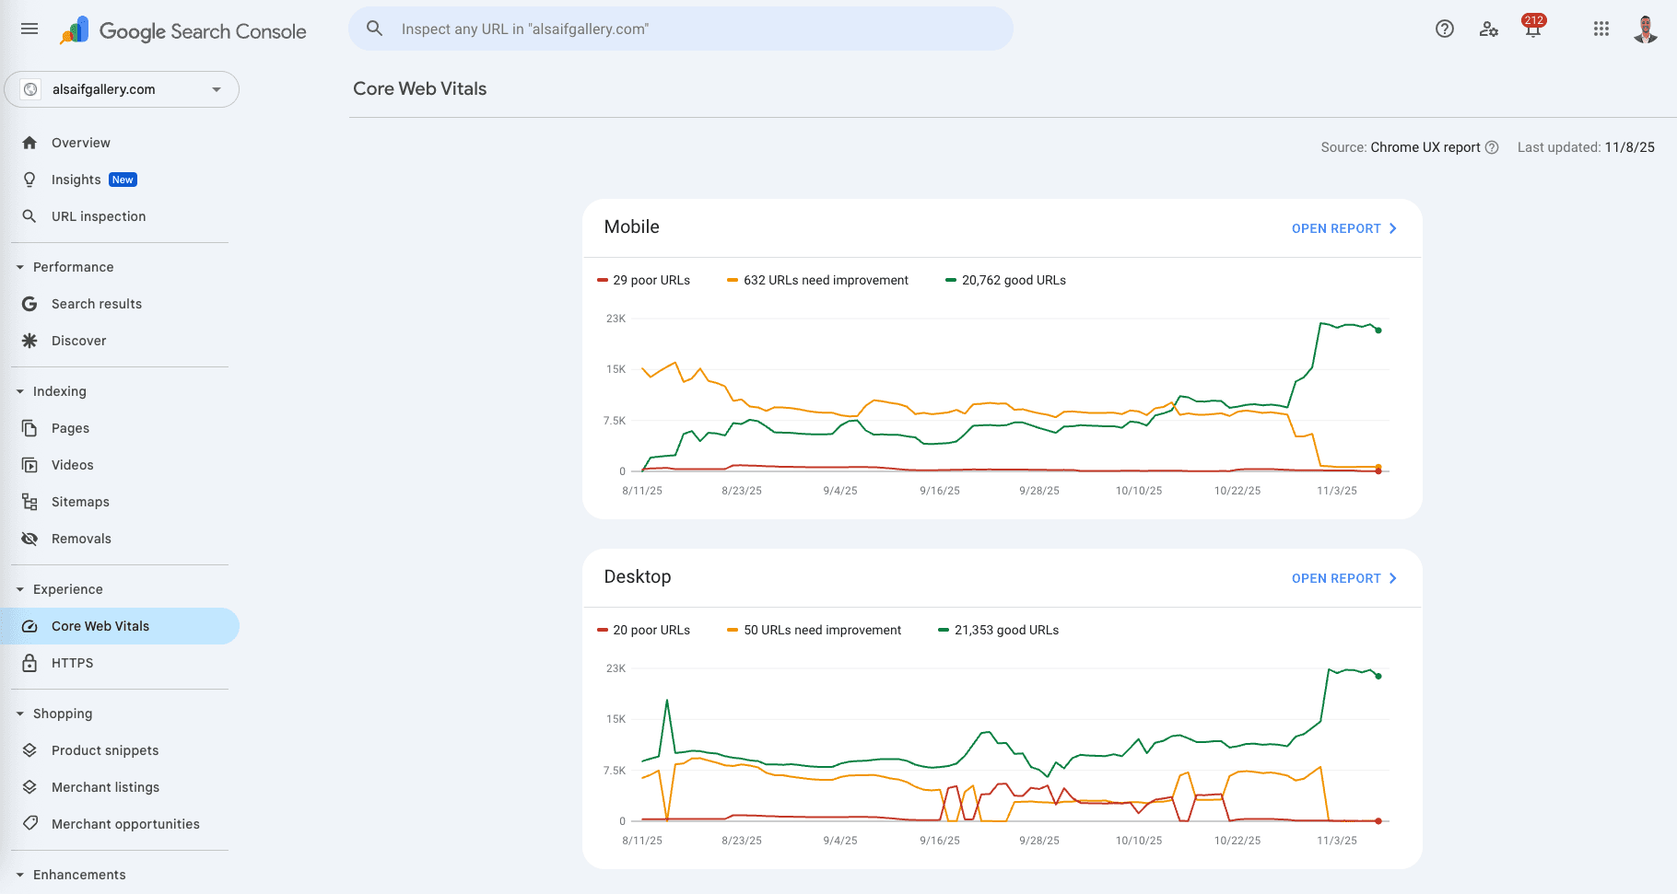Focus the Inspect any URL search field
The width and height of the screenshot is (1677, 894).
[x=681, y=29]
